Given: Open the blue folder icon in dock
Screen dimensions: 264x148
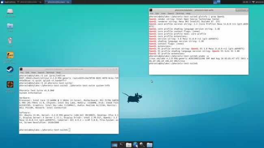Looking at the screenshot, I should [x=149, y=145].
